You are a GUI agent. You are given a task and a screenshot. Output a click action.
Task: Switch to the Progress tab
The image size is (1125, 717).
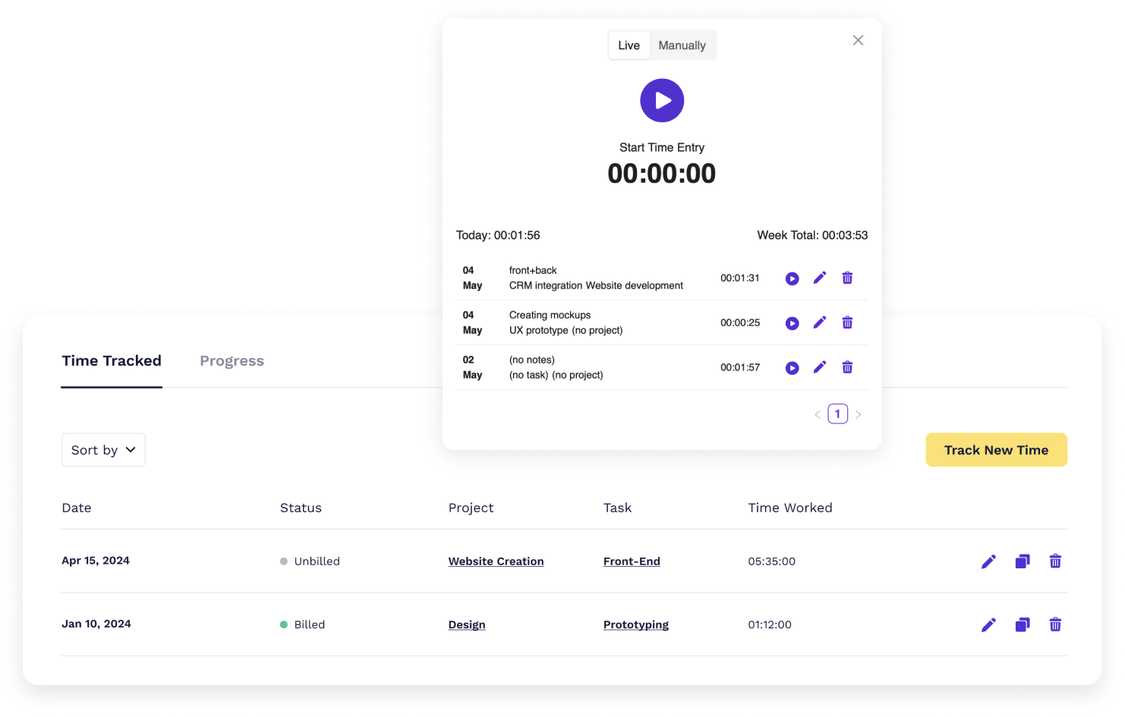pos(232,360)
